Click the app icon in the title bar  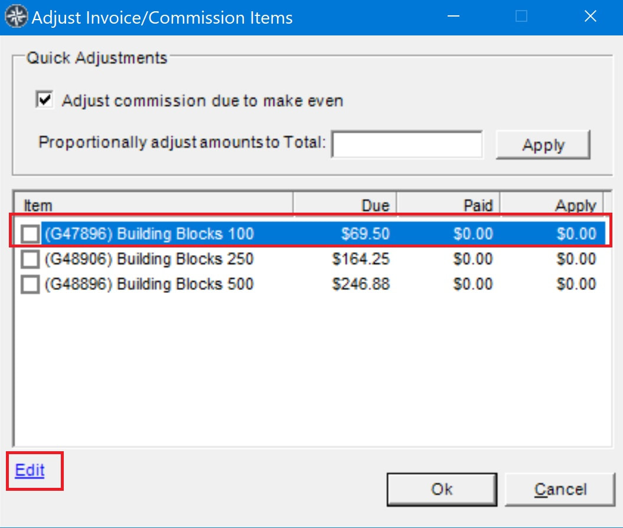point(16,17)
